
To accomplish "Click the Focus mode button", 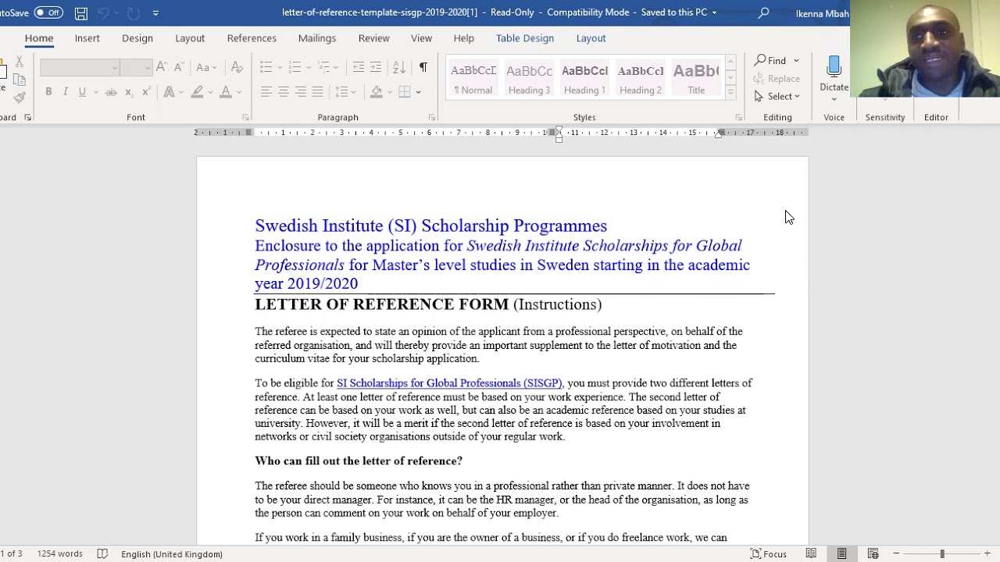I will tap(769, 553).
